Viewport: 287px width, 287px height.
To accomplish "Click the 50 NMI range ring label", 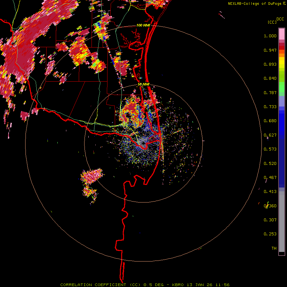I will pos(143,84).
